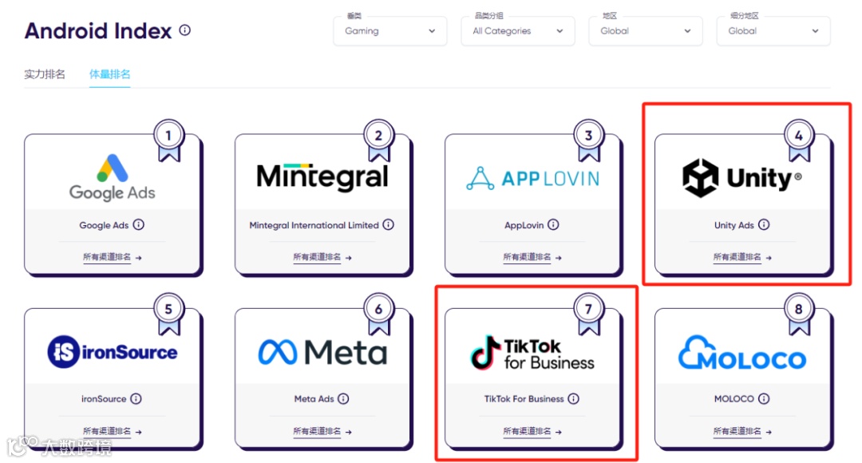
Task: Click info icon beside MOLOCO name
Action: [x=764, y=398]
